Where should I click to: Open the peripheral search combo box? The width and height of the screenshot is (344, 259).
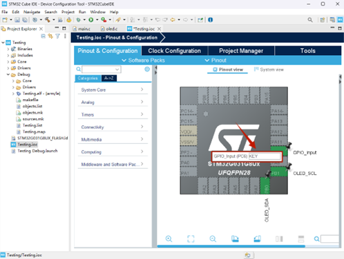[x=102, y=69]
